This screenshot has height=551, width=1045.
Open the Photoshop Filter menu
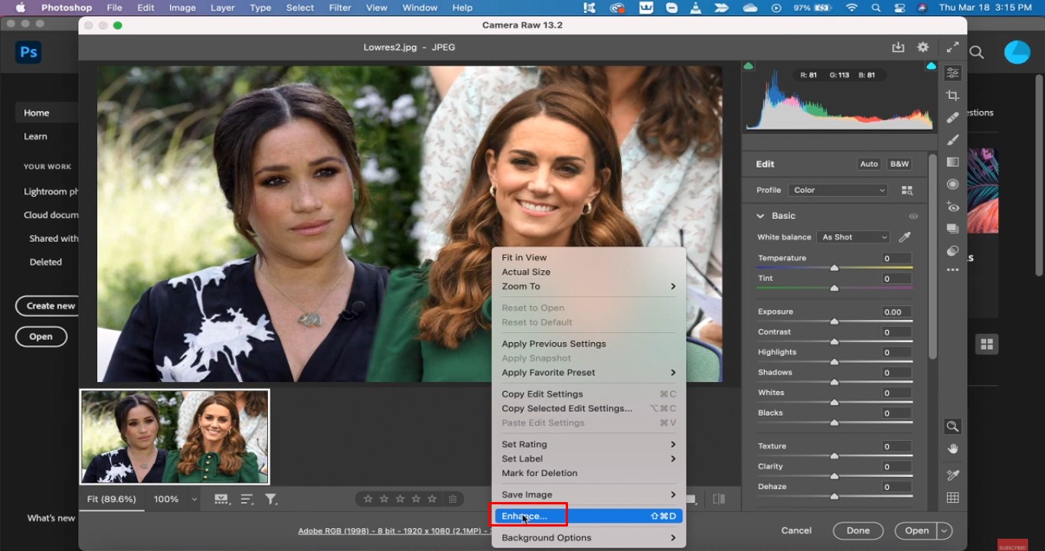(339, 8)
